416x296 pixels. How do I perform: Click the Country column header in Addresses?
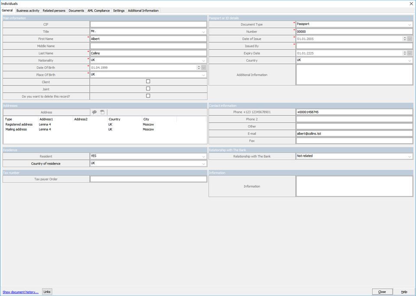[x=125, y=119]
